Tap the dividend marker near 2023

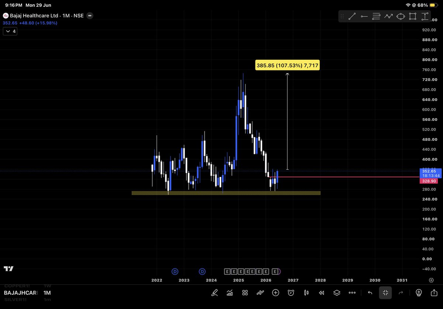(175, 271)
